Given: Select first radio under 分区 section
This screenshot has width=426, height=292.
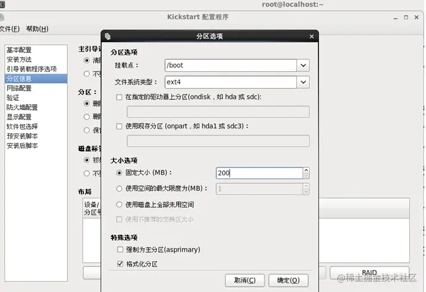Looking at the screenshot, I should pyautogui.click(x=87, y=103).
